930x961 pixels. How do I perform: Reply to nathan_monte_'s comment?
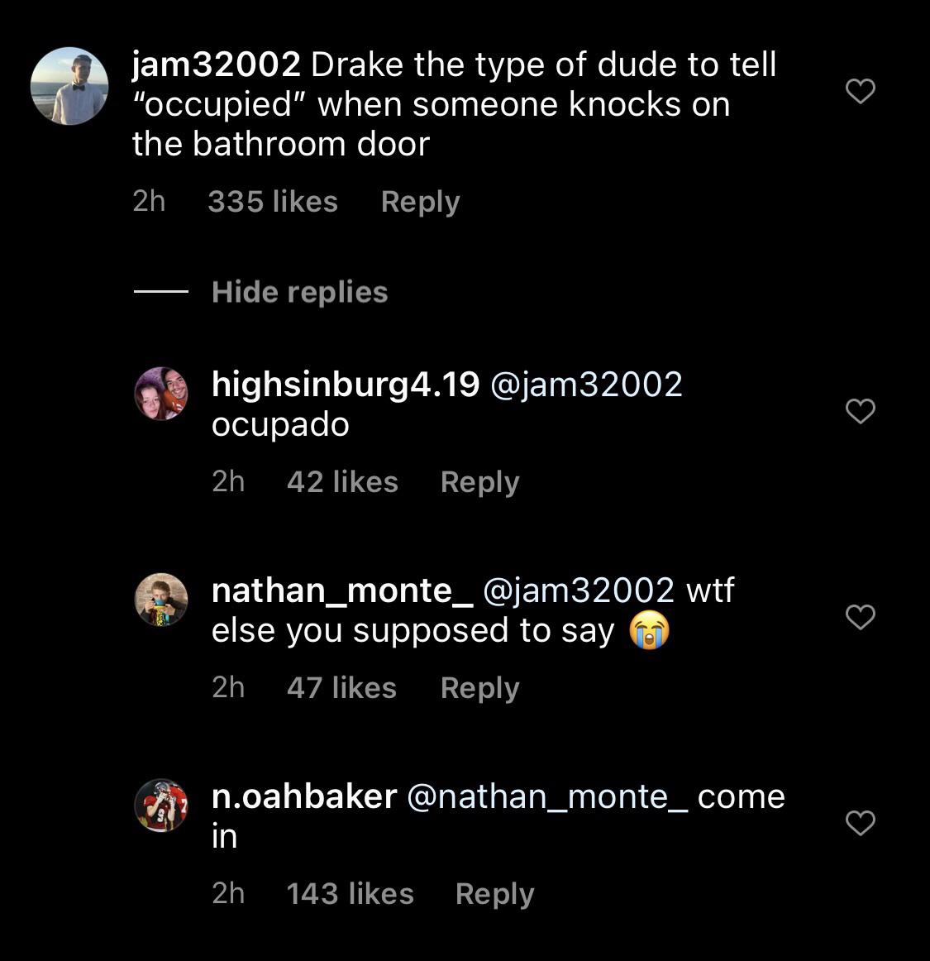point(479,688)
